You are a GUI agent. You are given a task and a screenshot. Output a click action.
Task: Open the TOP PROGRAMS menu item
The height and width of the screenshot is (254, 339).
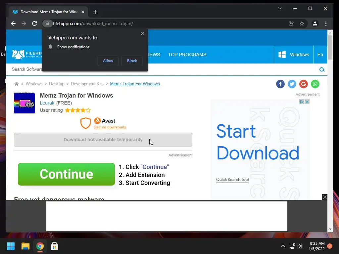click(187, 55)
